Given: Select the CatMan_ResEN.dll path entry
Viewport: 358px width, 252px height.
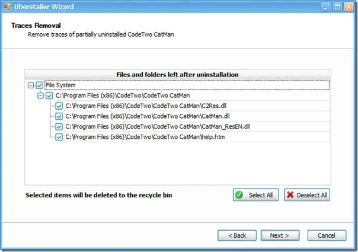Looking at the screenshot, I should (x=158, y=126).
